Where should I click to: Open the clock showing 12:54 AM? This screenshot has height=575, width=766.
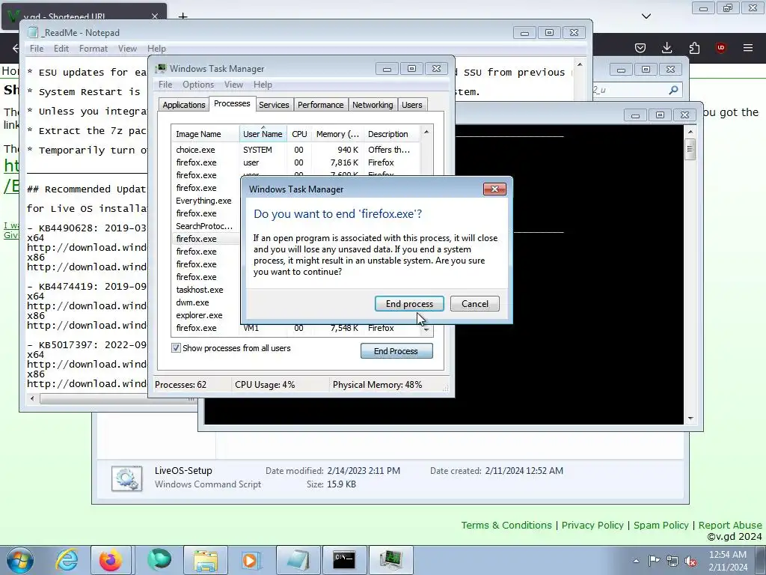pyautogui.click(x=728, y=560)
